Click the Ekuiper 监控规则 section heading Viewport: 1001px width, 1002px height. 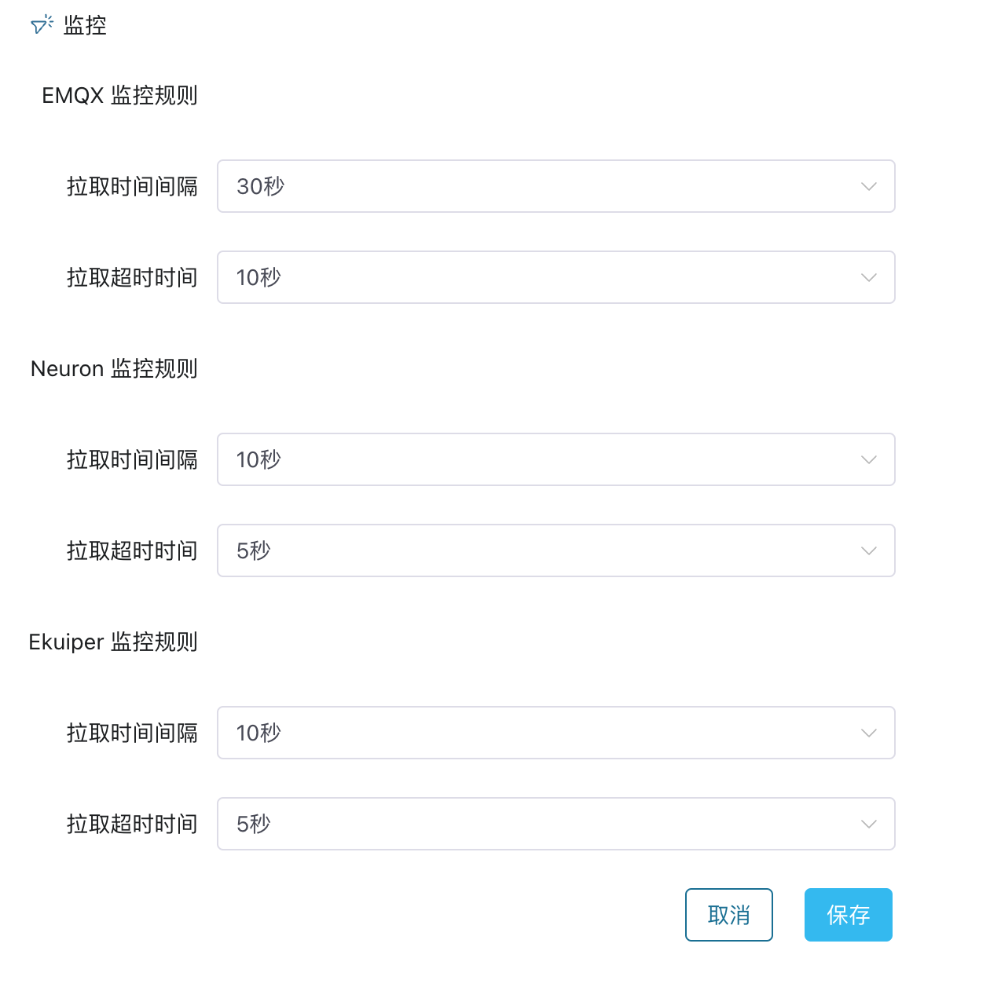point(113,642)
